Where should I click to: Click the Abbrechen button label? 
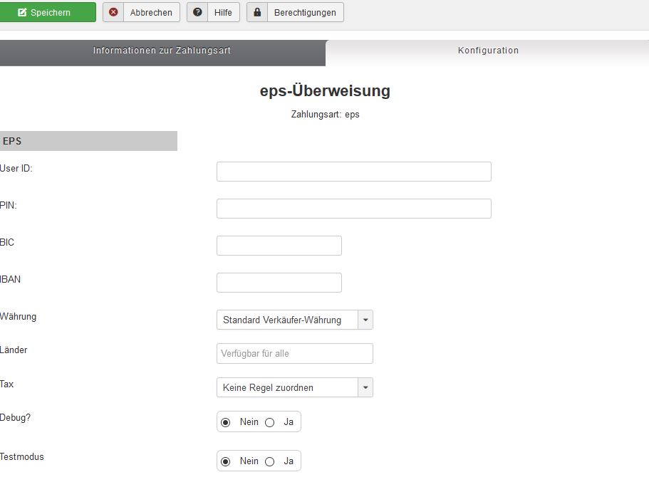[151, 12]
